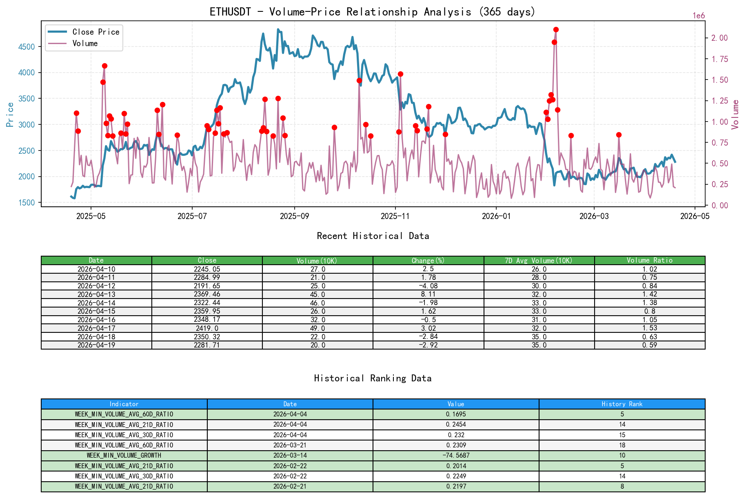Viewport: 746px width, 498px height.
Task: Click the Volume(10K) column header
Action: coord(317,260)
